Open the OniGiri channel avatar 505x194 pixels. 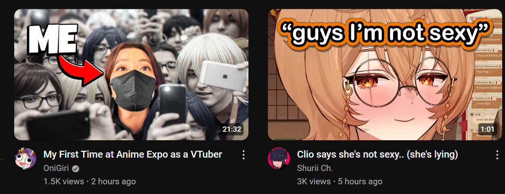tap(25, 158)
